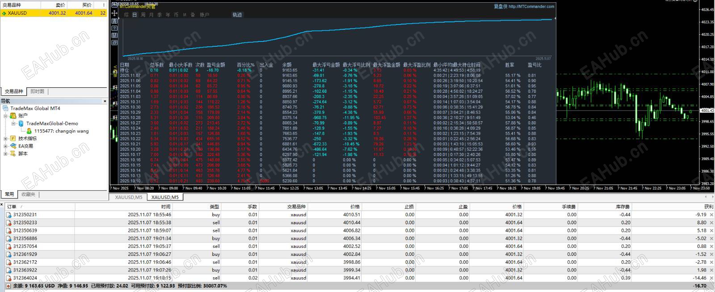The image size is (715, 292).
Task: Click the TradeMaxGlobal-Demo server icon
Action: [21, 123]
